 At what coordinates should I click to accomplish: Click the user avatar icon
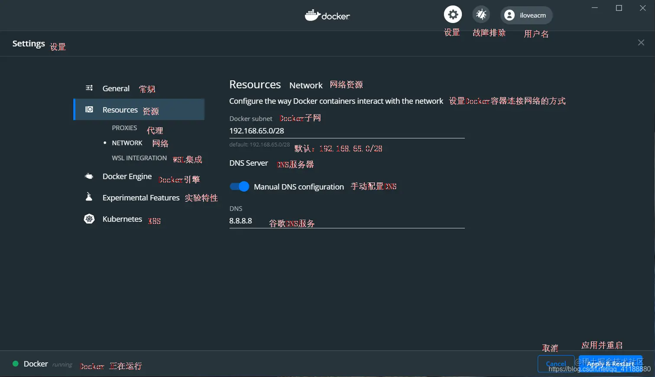[509, 15]
